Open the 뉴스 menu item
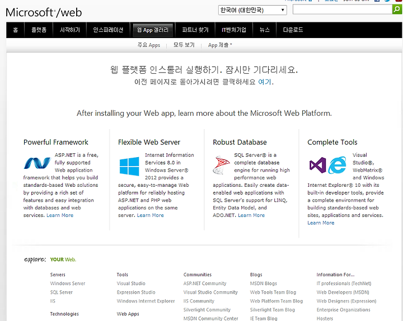 [264, 30]
